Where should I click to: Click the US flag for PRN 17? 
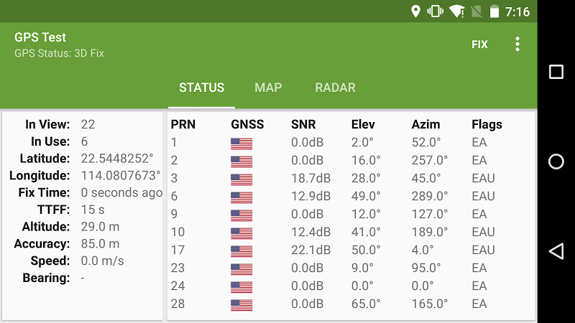(x=241, y=251)
